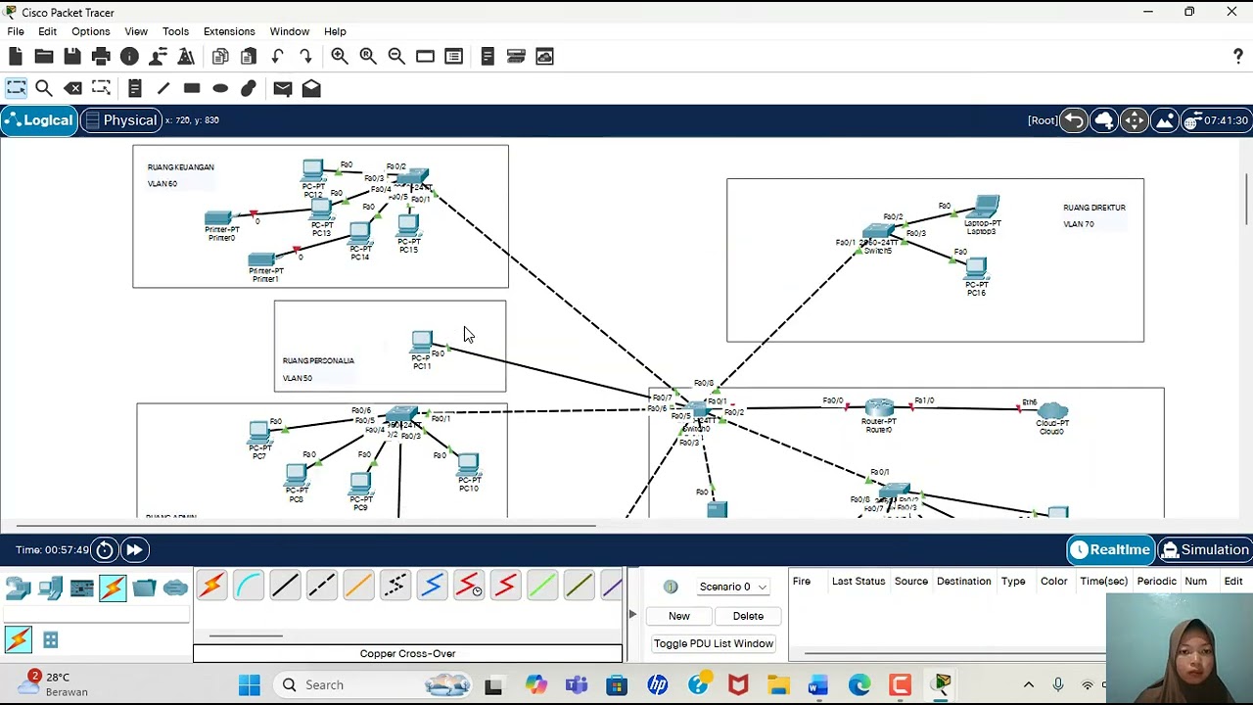The width and height of the screenshot is (1253, 705).
Task: Select the Draw Ellipse tool
Action: tap(220, 88)
